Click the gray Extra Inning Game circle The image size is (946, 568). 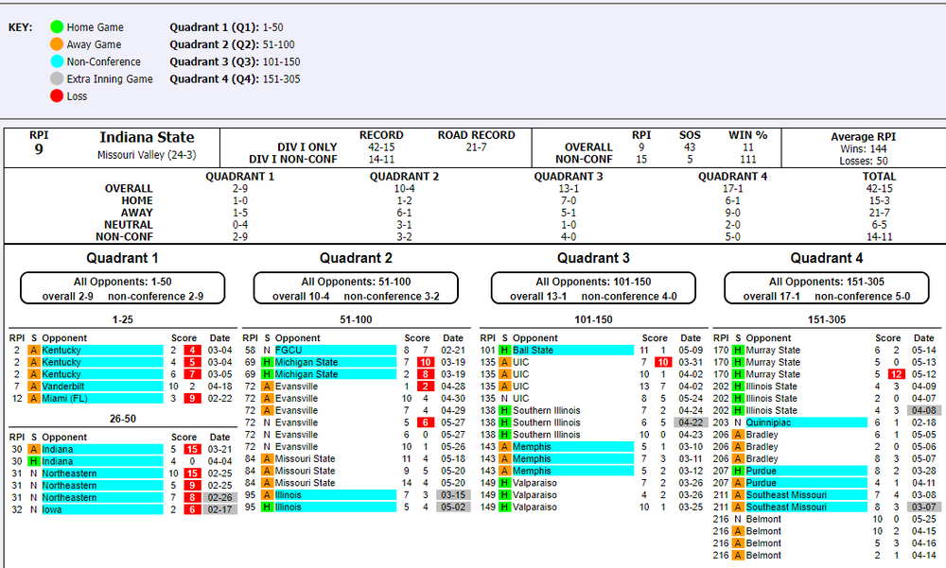(x=57, y=79)
